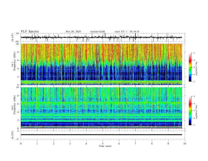Click the "5" tick on ch.3(V) axis
Screen dimensions: 208x161
click(x=18, y=131)
